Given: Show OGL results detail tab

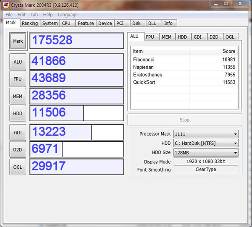Looking at the screenshot, I should click(230, 37).
